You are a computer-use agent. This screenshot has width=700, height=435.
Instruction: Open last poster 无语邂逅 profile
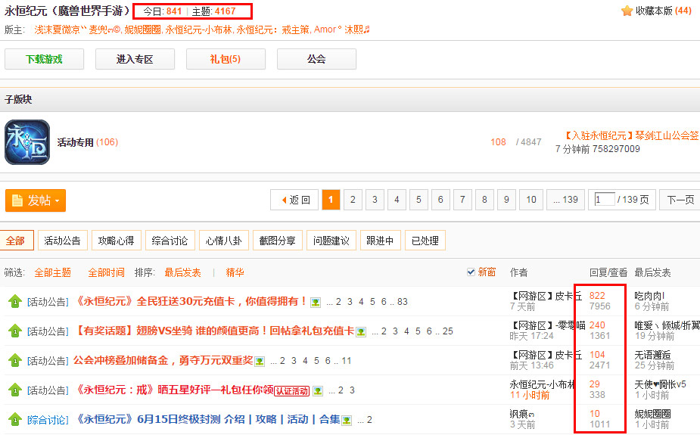pyautogui.click(x=652, y=355)
